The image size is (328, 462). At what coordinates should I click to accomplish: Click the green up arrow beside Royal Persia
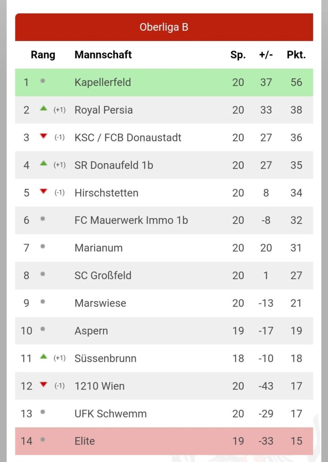(x=43, y=108)
